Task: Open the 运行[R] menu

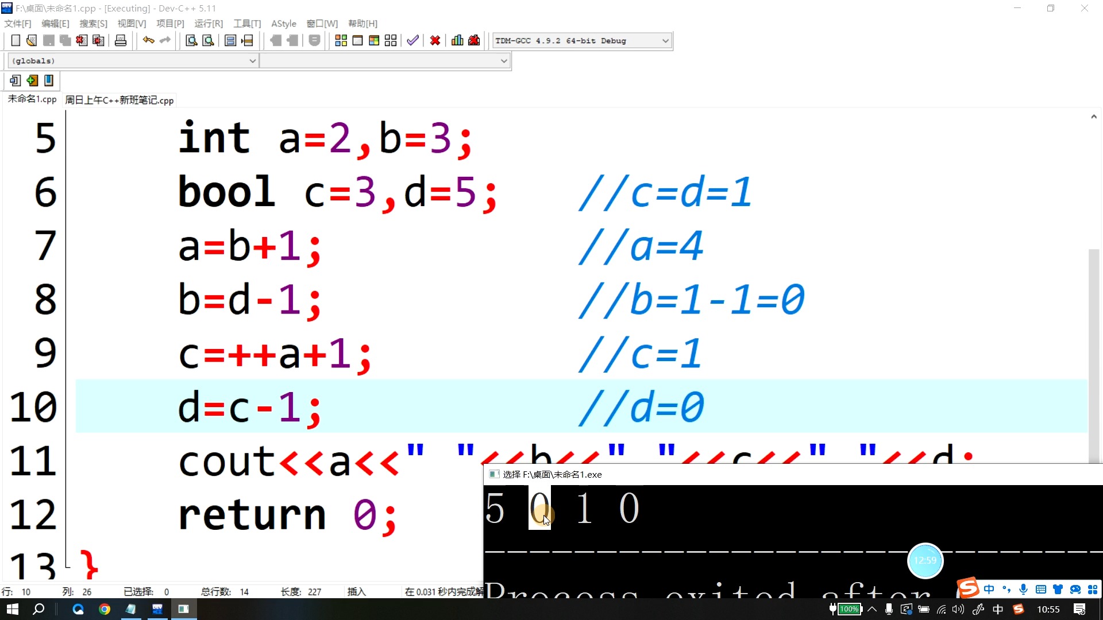Action: click(209, 24)
